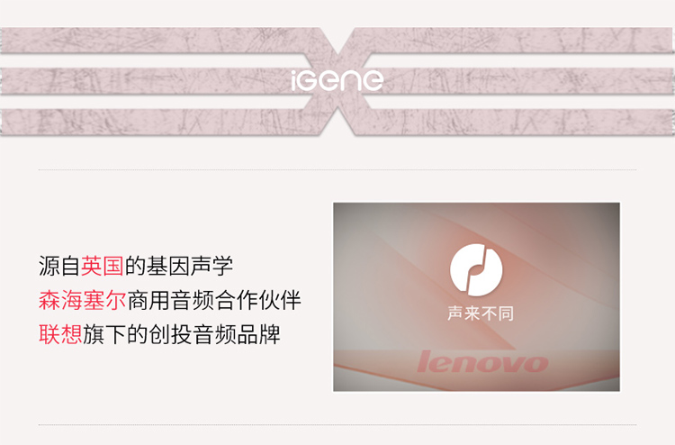
Task: Click the faded red lenovo logo
Action: pos(482,362)
